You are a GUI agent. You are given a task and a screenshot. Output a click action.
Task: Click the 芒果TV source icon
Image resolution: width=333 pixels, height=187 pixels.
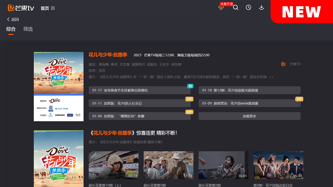284,64
